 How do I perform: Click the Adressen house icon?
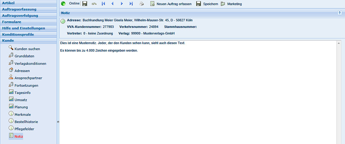(x=11, y=70)
